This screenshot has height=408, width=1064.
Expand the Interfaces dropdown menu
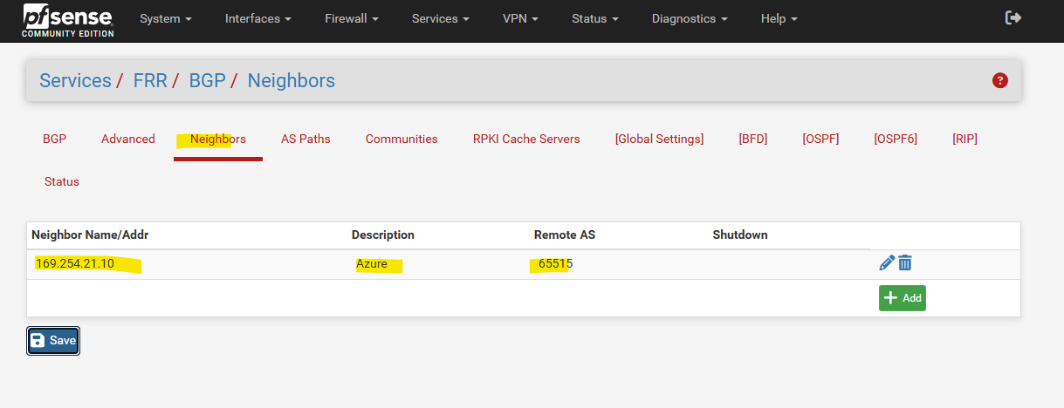click(257, 18)
